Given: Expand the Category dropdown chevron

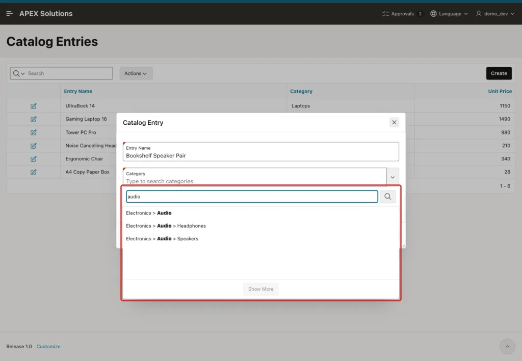Looking at the screenshot, I should point(393,177).
